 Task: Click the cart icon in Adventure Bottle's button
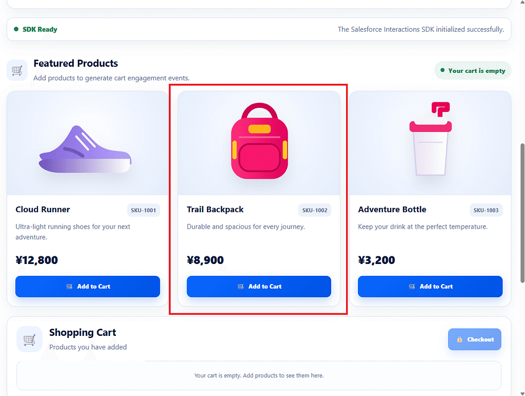pos(412,287)
